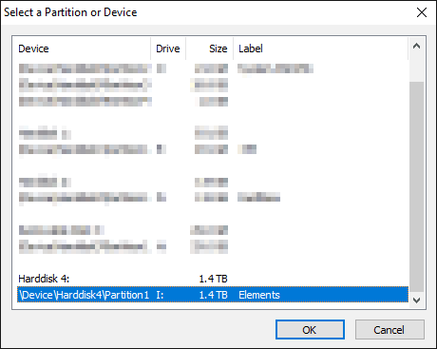Viewport: 437px width, 349px height.
Task: Click the vertical scrollbar thumb
Action: point(417,187)
